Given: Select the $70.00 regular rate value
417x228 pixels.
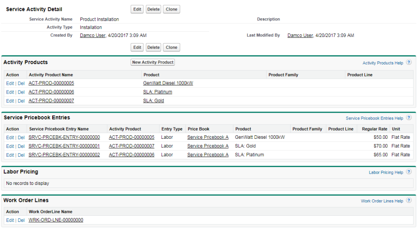Looking at the screenshot, I should [381, 146].
